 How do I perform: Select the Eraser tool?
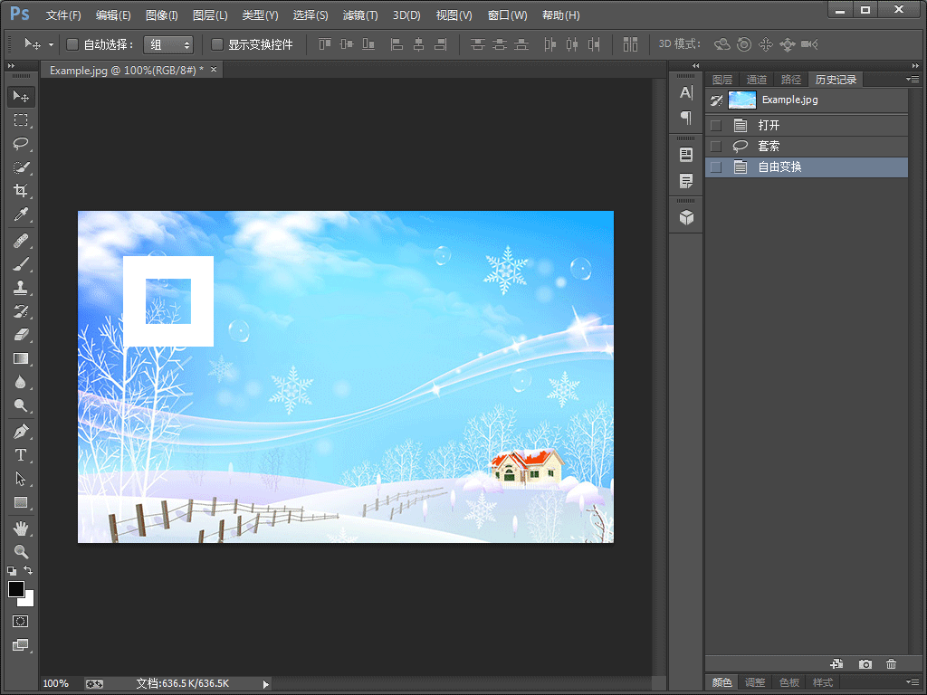click(x=21, y=335)
